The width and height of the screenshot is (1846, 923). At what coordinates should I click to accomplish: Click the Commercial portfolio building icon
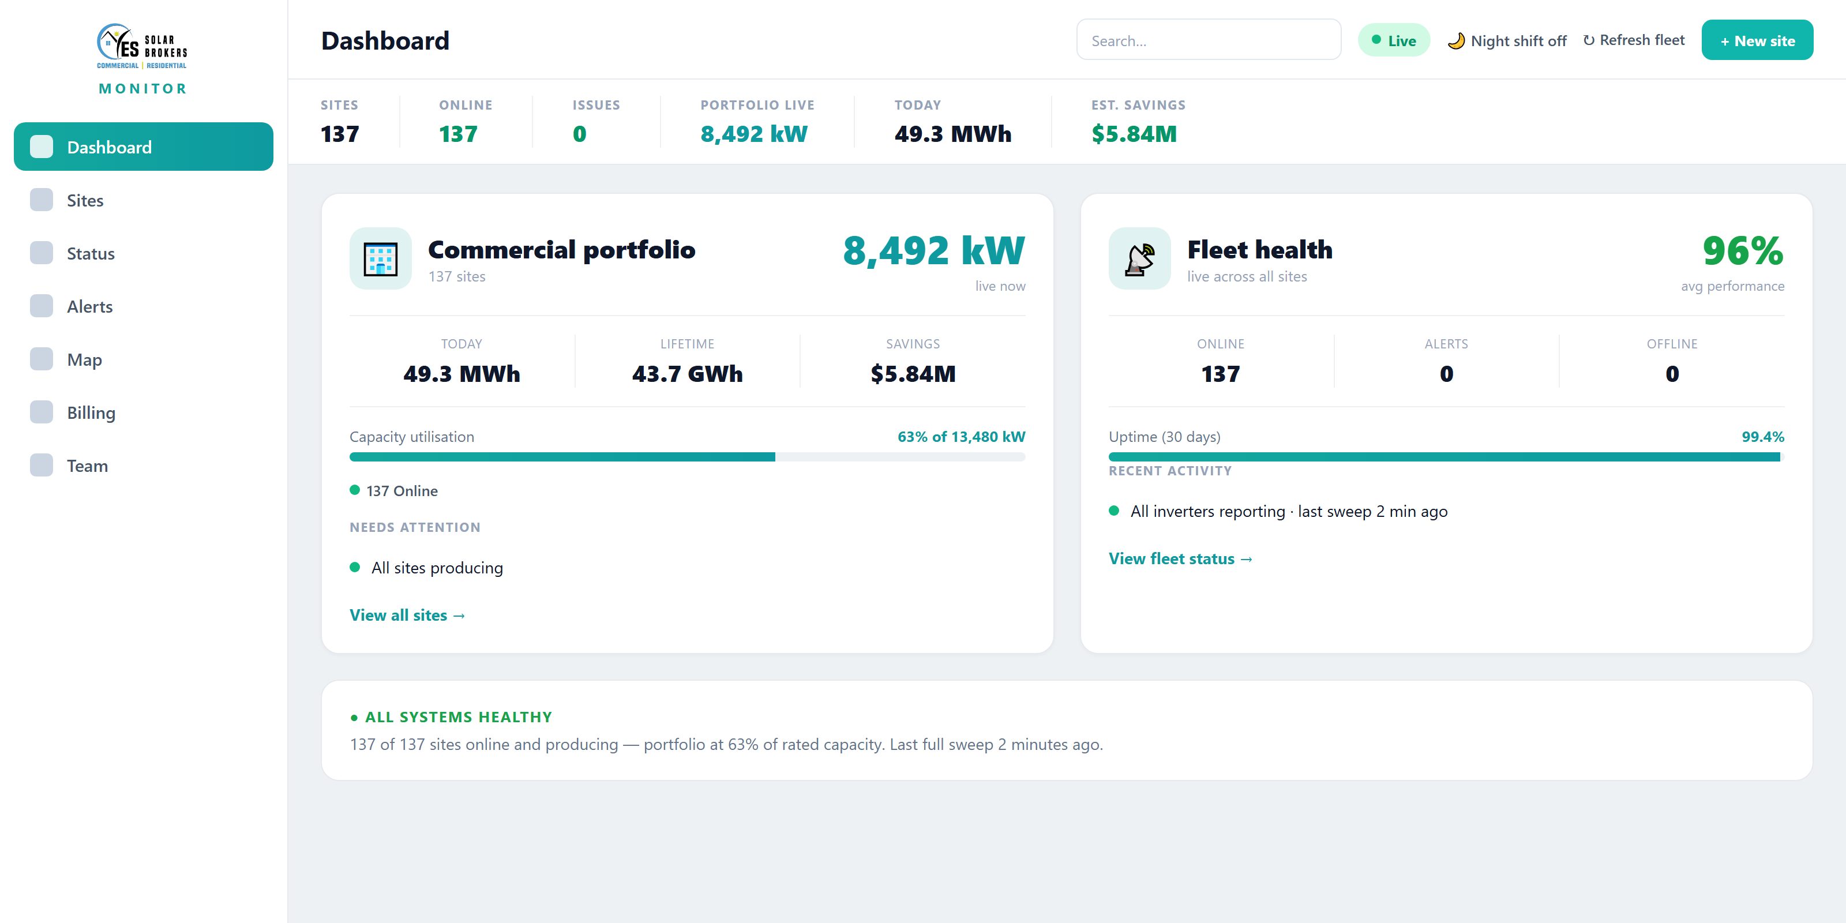tap(381, 258)
